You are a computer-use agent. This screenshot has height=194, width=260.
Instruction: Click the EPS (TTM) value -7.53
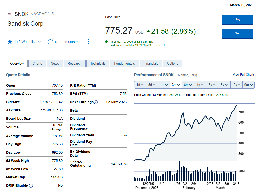pyautogui.click(x=123, y=94)
